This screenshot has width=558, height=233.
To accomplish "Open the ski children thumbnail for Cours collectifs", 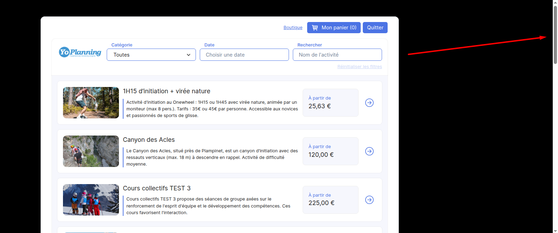I will point(91,200).
